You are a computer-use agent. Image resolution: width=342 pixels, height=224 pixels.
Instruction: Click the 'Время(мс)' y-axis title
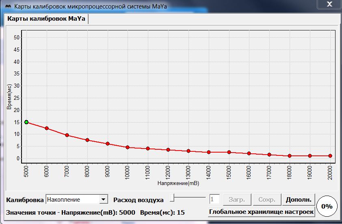(x=9, y=97)
